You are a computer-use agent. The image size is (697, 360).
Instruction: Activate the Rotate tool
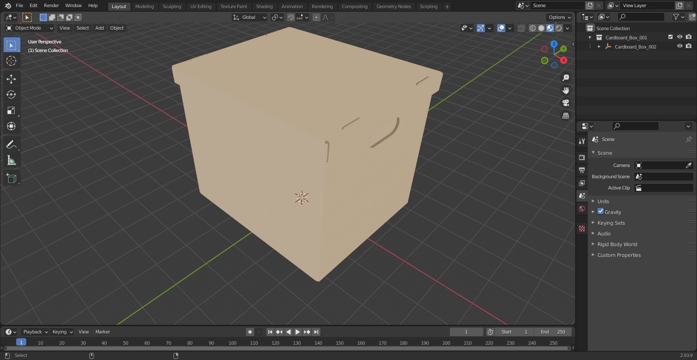click(11, 94)
